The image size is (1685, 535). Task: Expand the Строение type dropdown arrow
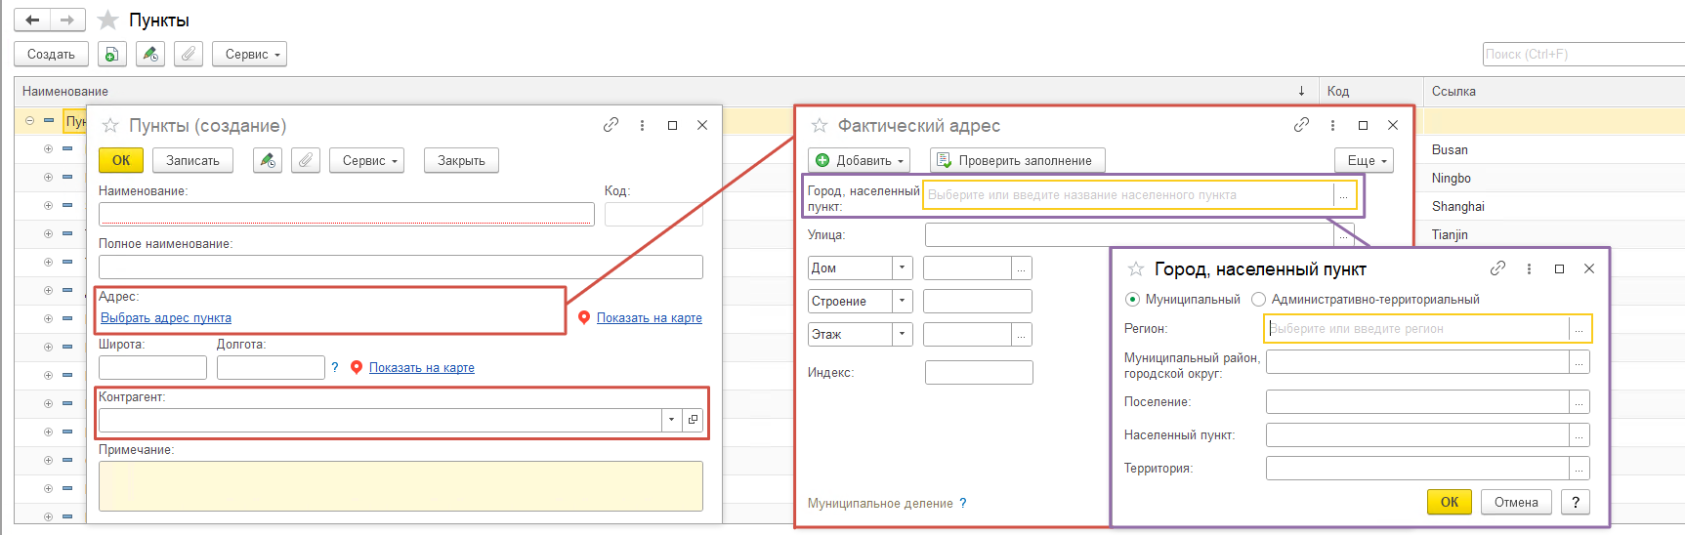[x=903, y=301]
